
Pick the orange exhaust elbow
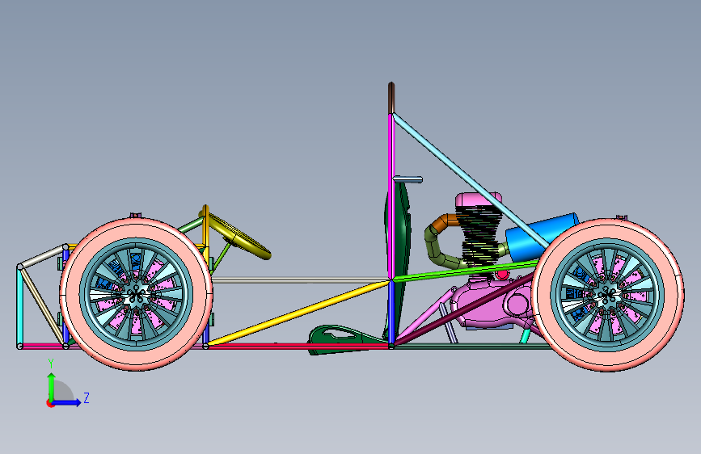(447, 221)
